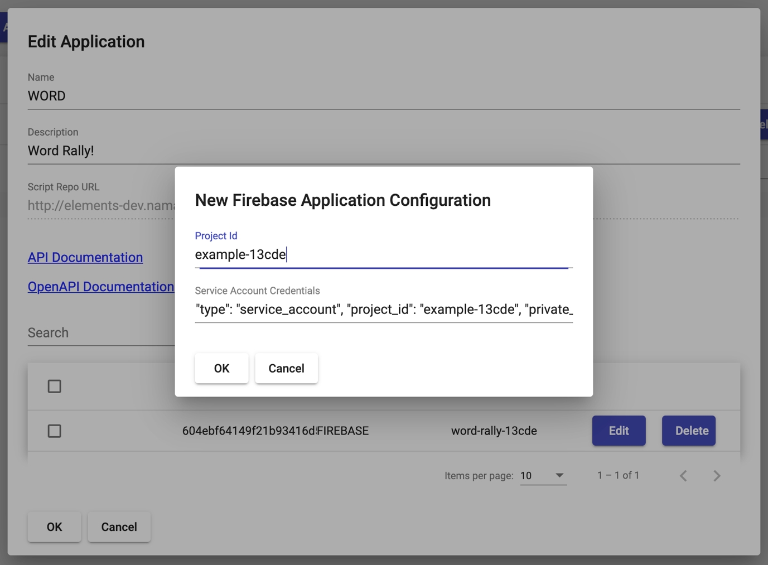The width and height of the screenshot is (768, 565).
Task: Delete the word-rally-13cde configuration
Action: coord(688,431)
